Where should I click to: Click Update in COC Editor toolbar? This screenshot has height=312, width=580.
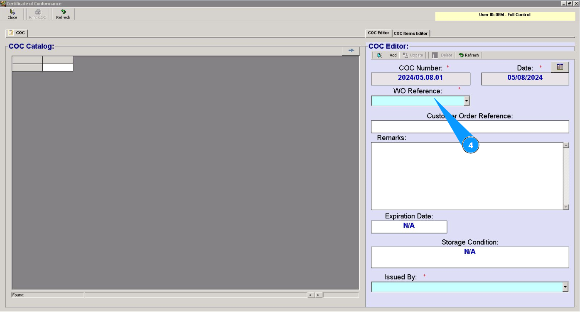pyautogui.click(x=413, y=55)
